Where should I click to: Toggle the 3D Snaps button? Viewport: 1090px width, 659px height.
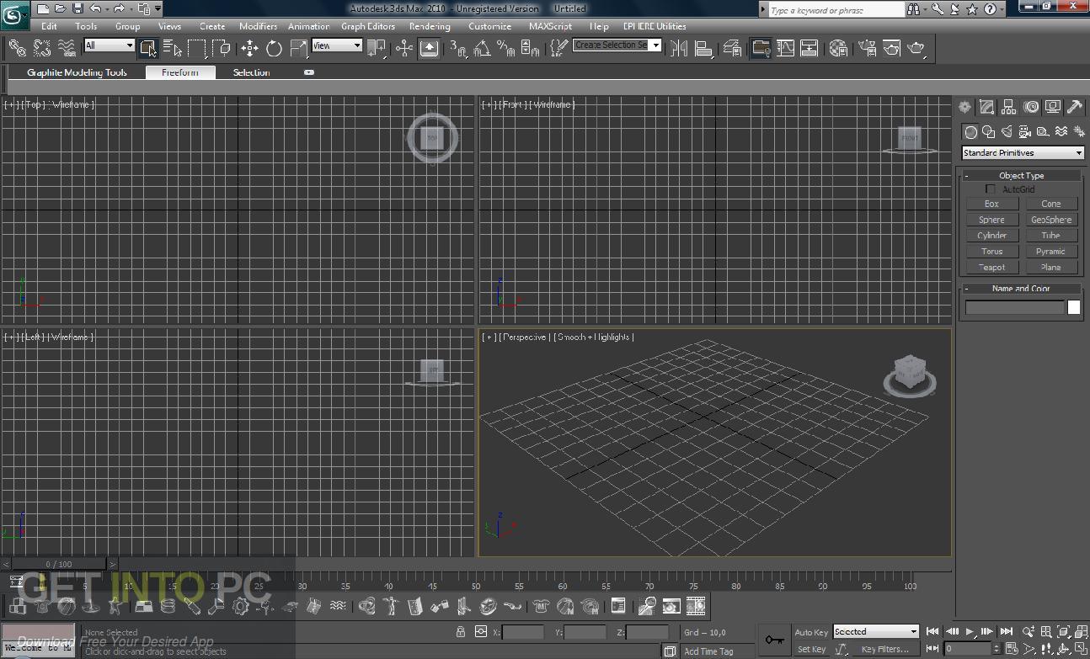[x=458, y=48]
